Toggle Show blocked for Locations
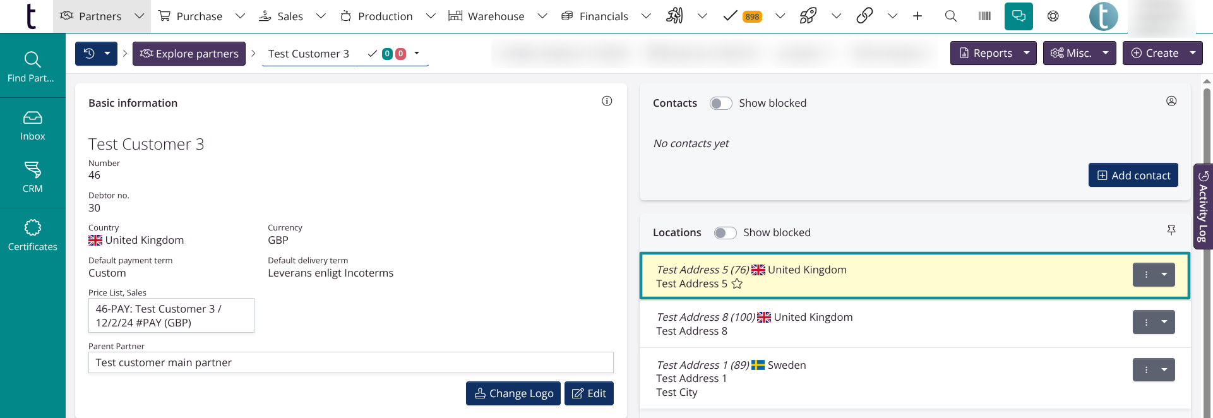Screen dimensions: 1213x418 pos(725,233)
